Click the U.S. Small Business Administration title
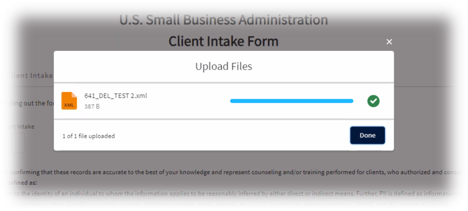The width and height of the screenshot is (468, 211). (224, 20)
